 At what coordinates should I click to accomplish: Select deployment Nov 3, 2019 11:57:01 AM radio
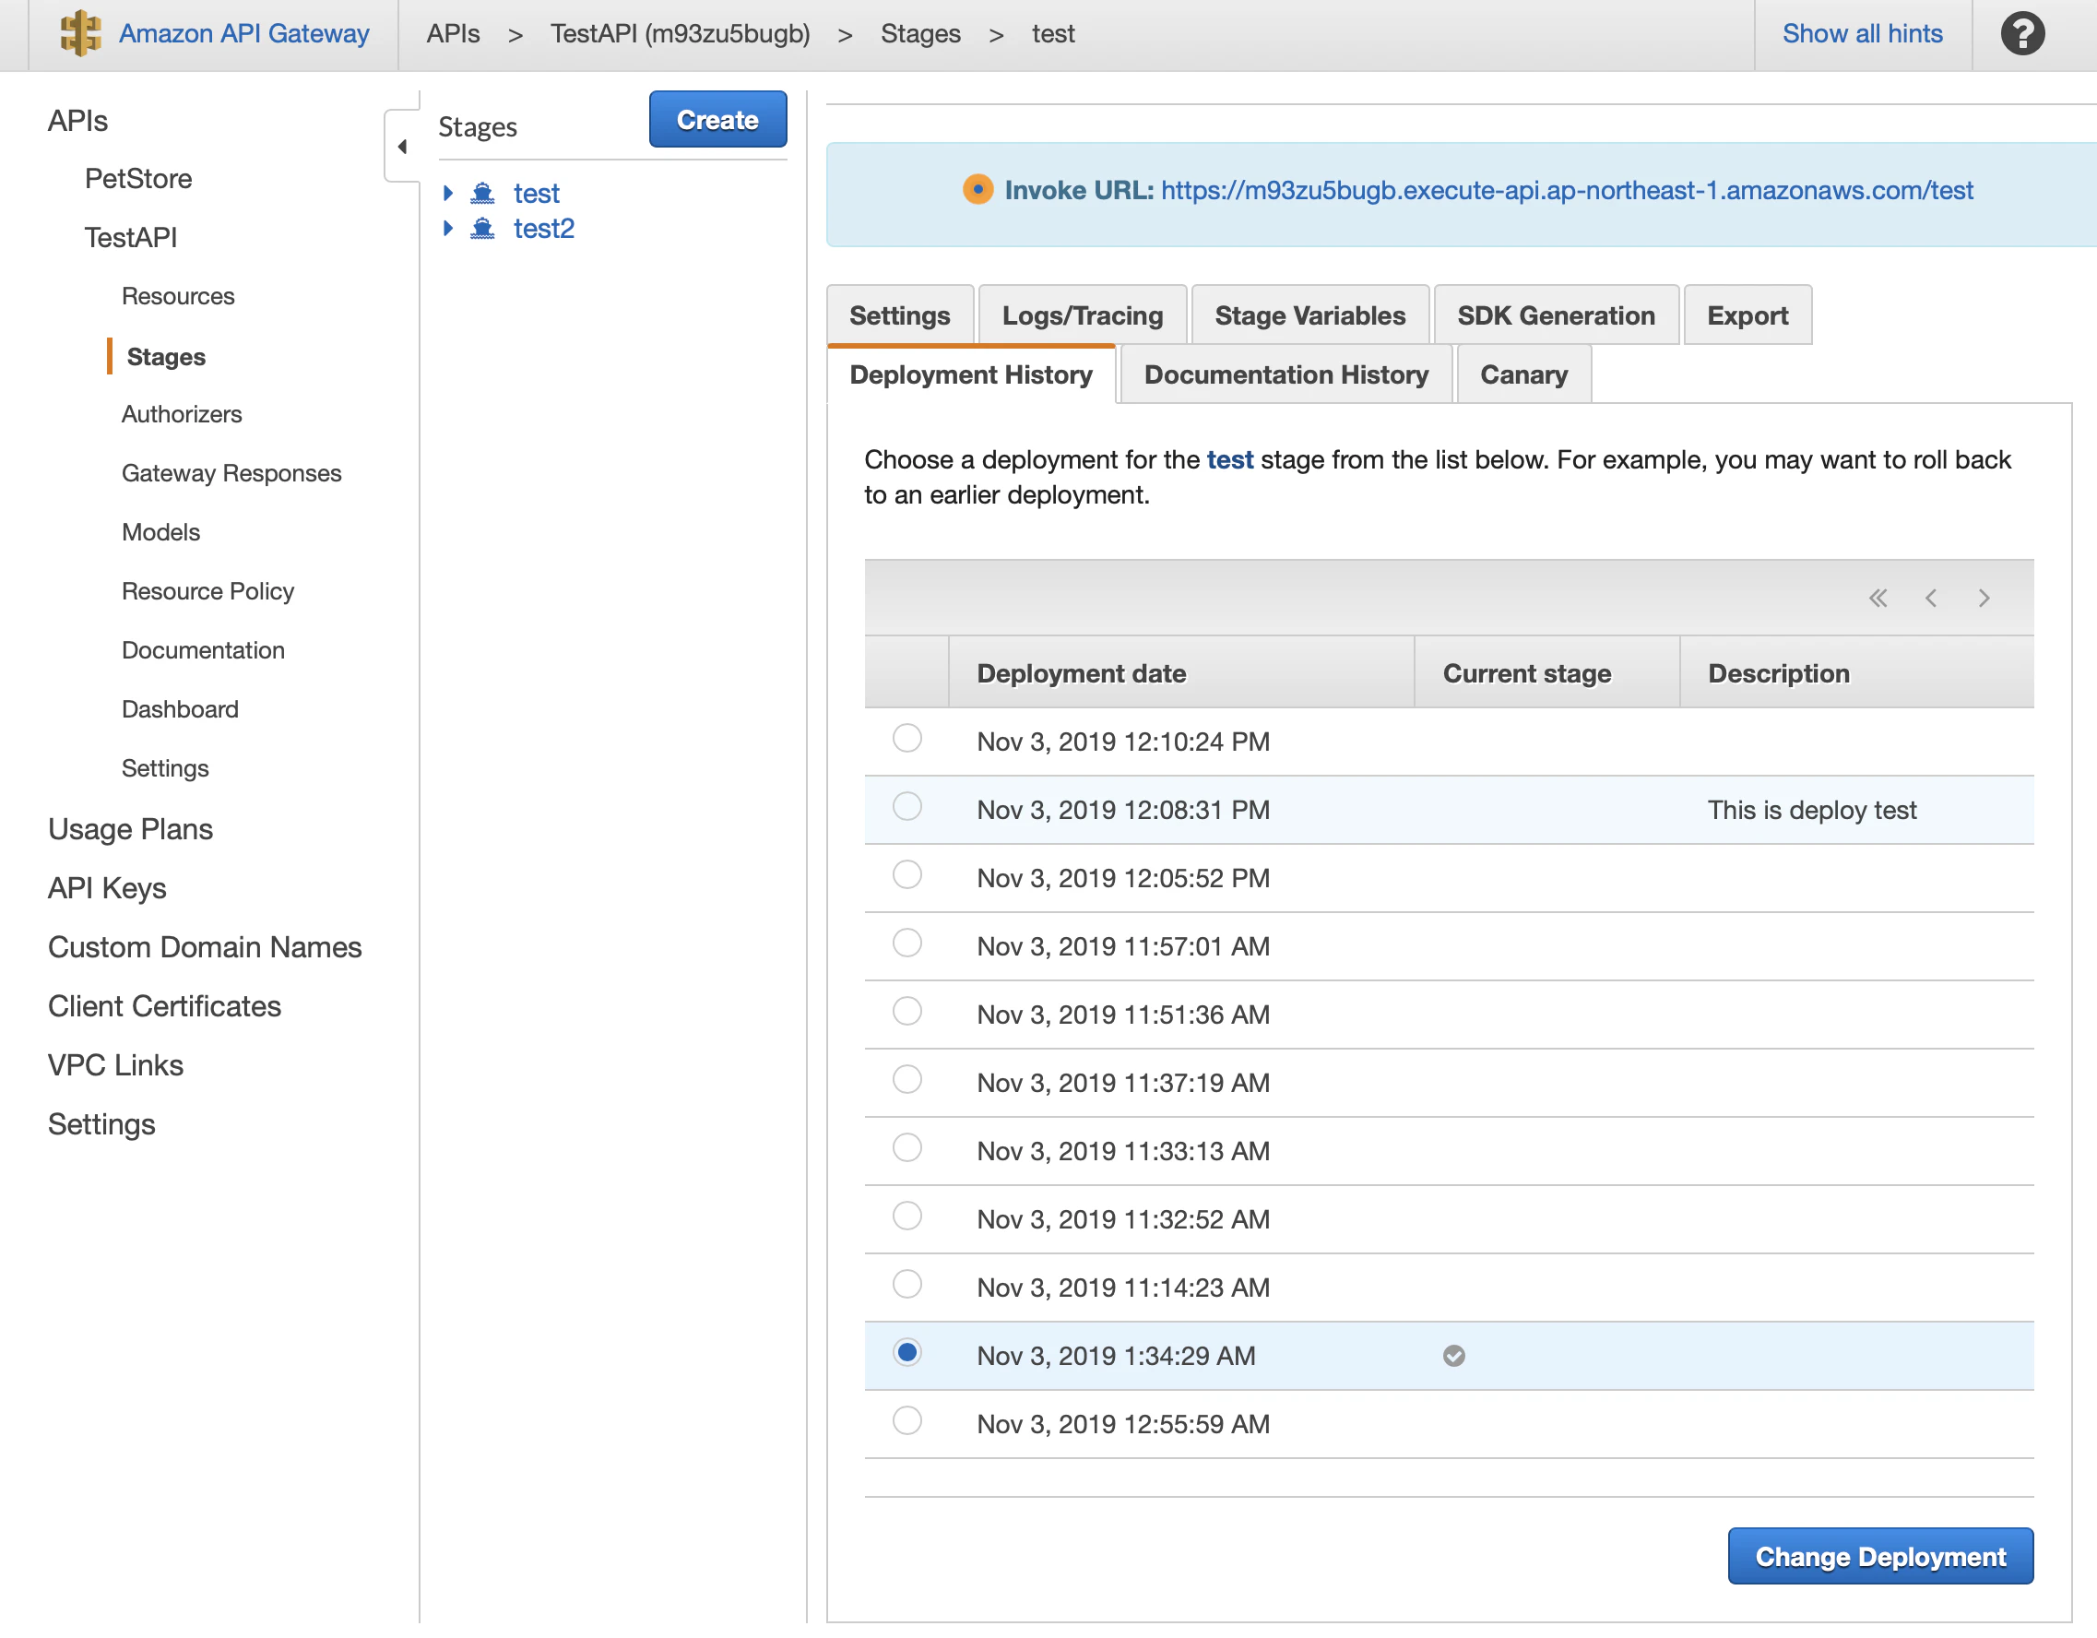(906, 942)
